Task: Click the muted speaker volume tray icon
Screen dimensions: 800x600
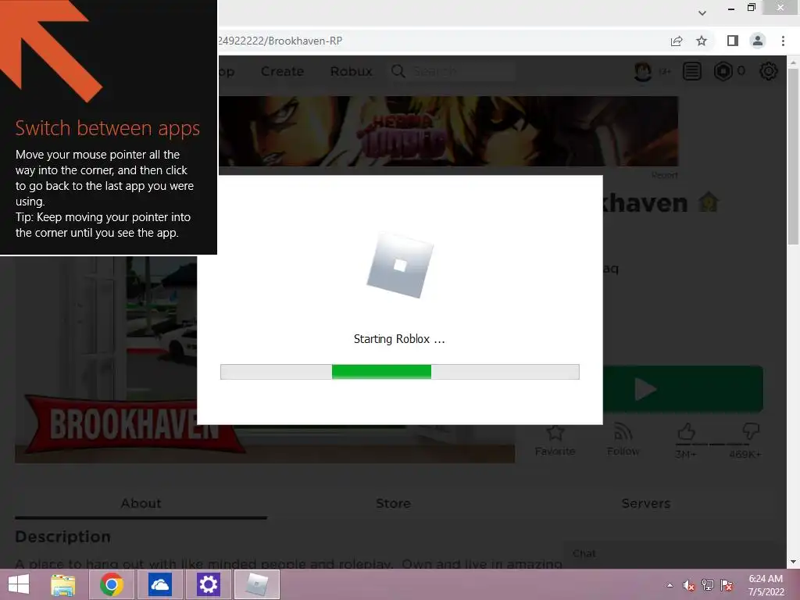Action: (x=689, y=585)
